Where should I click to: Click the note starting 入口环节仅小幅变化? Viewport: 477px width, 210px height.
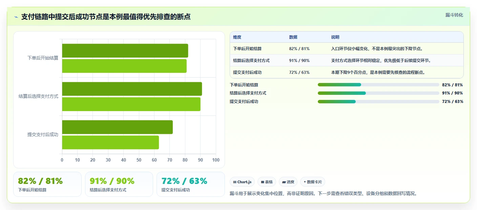[x=377, y=49]
